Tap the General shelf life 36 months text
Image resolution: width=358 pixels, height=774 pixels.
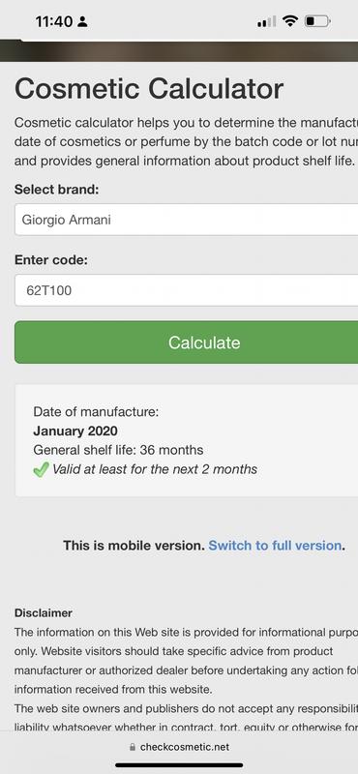118,450
